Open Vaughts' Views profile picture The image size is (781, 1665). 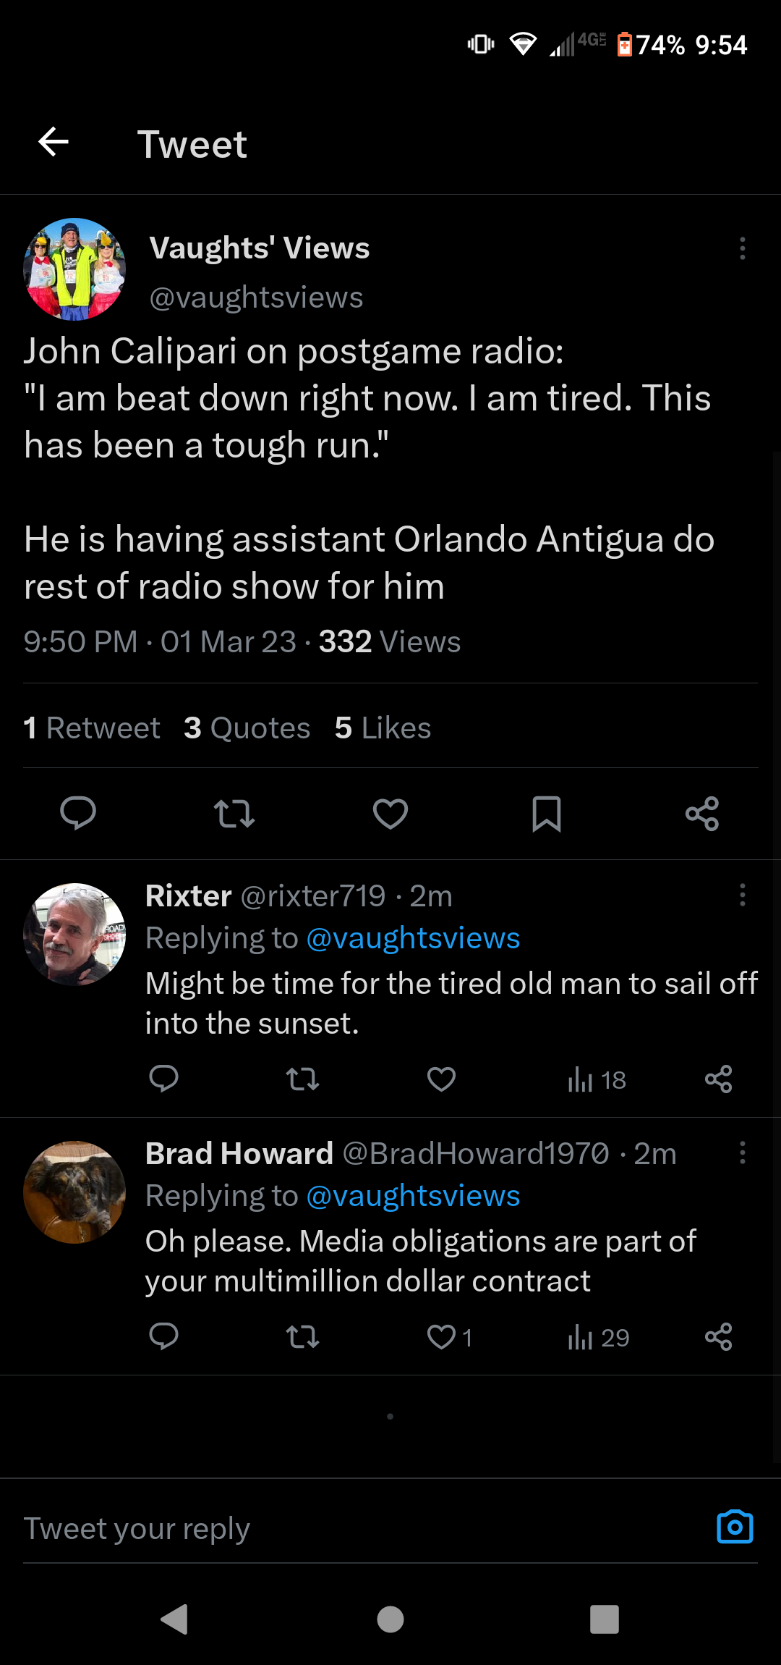(74, 269)
